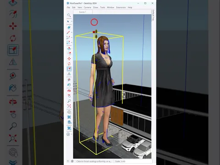
Task: Choose the Offset tool
Action: 69,54
